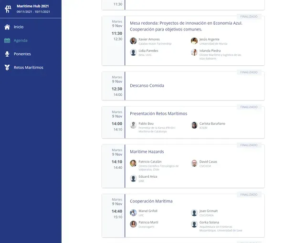Screen dimensions: 305x243
Task: Select the Jesús Argente speaker name
Action: [x=210, y=39]
